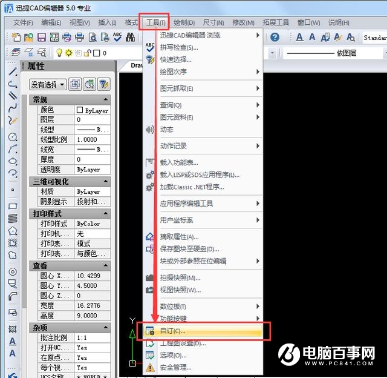Open the 依图层 linetype dropdown
The width and height of the screenshot is (387, 378).
[x=335, y=53]
